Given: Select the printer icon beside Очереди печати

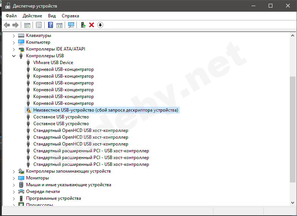Looking at the screenshot, I should click(x=21, y=191).
